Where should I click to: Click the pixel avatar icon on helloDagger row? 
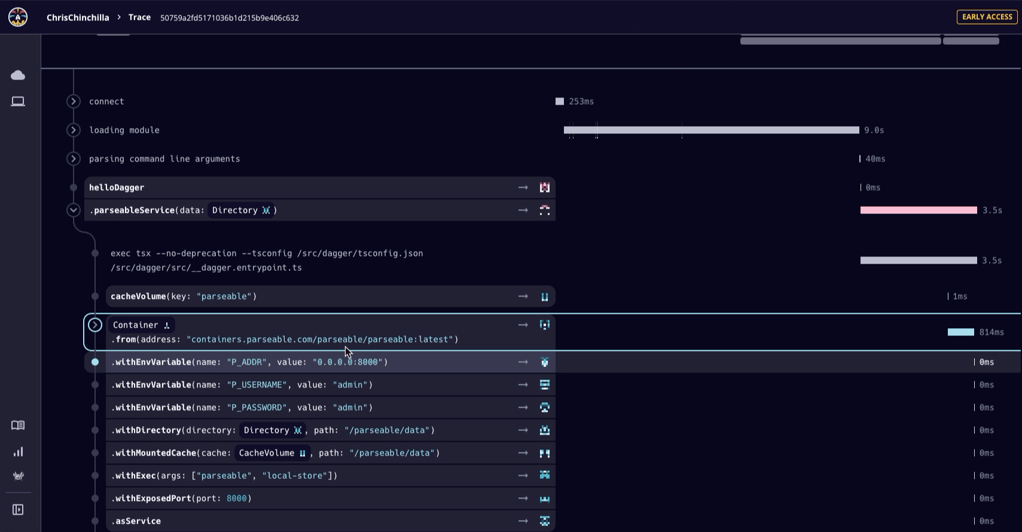point(544,188)
